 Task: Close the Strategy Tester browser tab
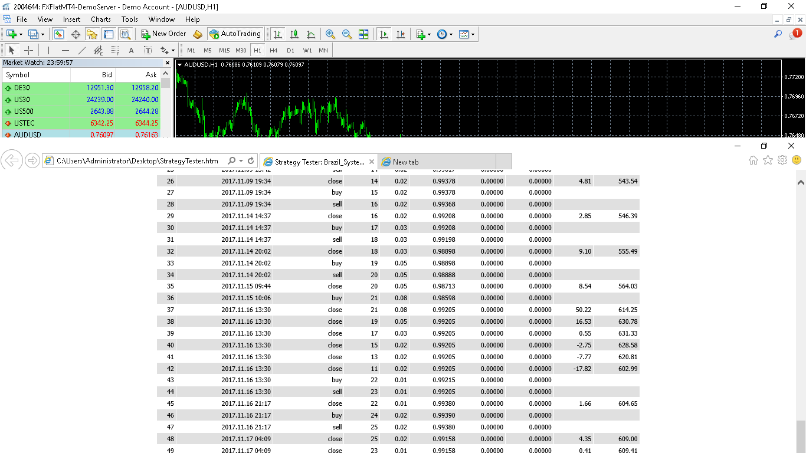(372, 162)
